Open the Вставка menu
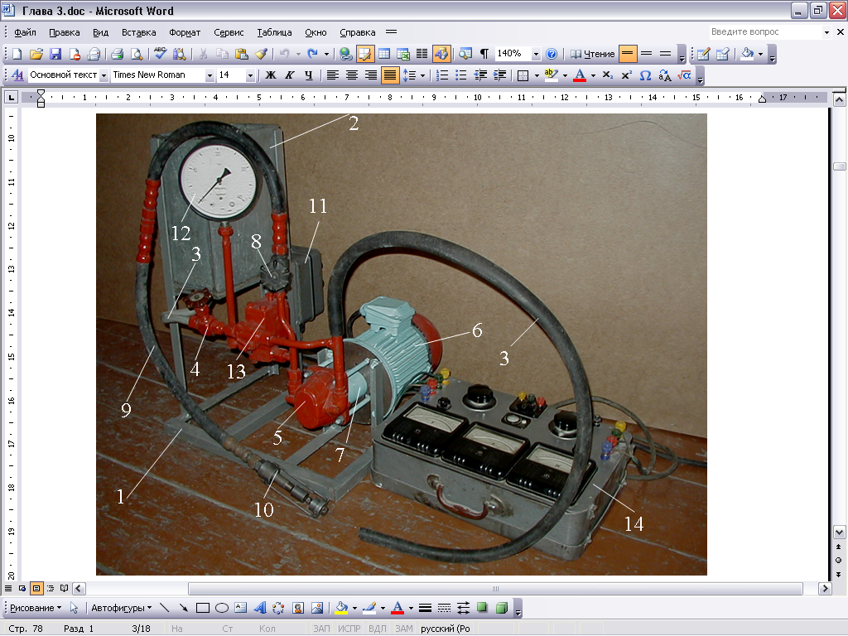 tap(139, 32)
